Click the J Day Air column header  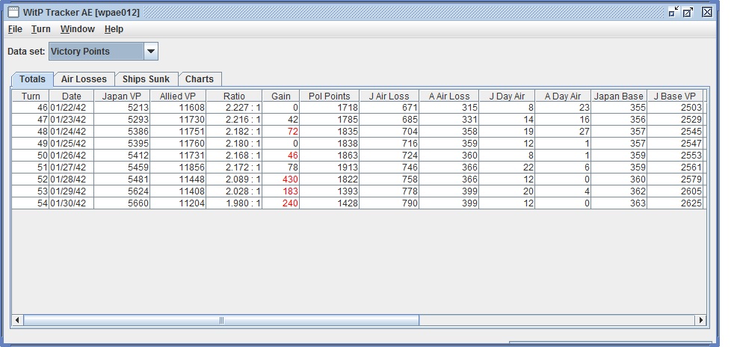click(x=507, y=96)
